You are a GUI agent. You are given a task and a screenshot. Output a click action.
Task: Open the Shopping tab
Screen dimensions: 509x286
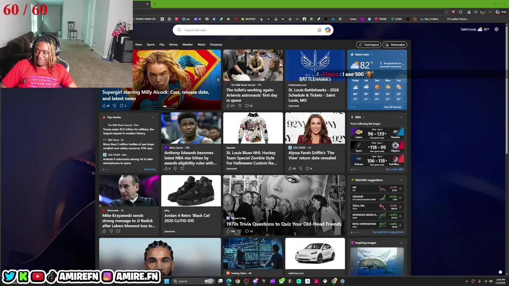[x=216, y=44]
